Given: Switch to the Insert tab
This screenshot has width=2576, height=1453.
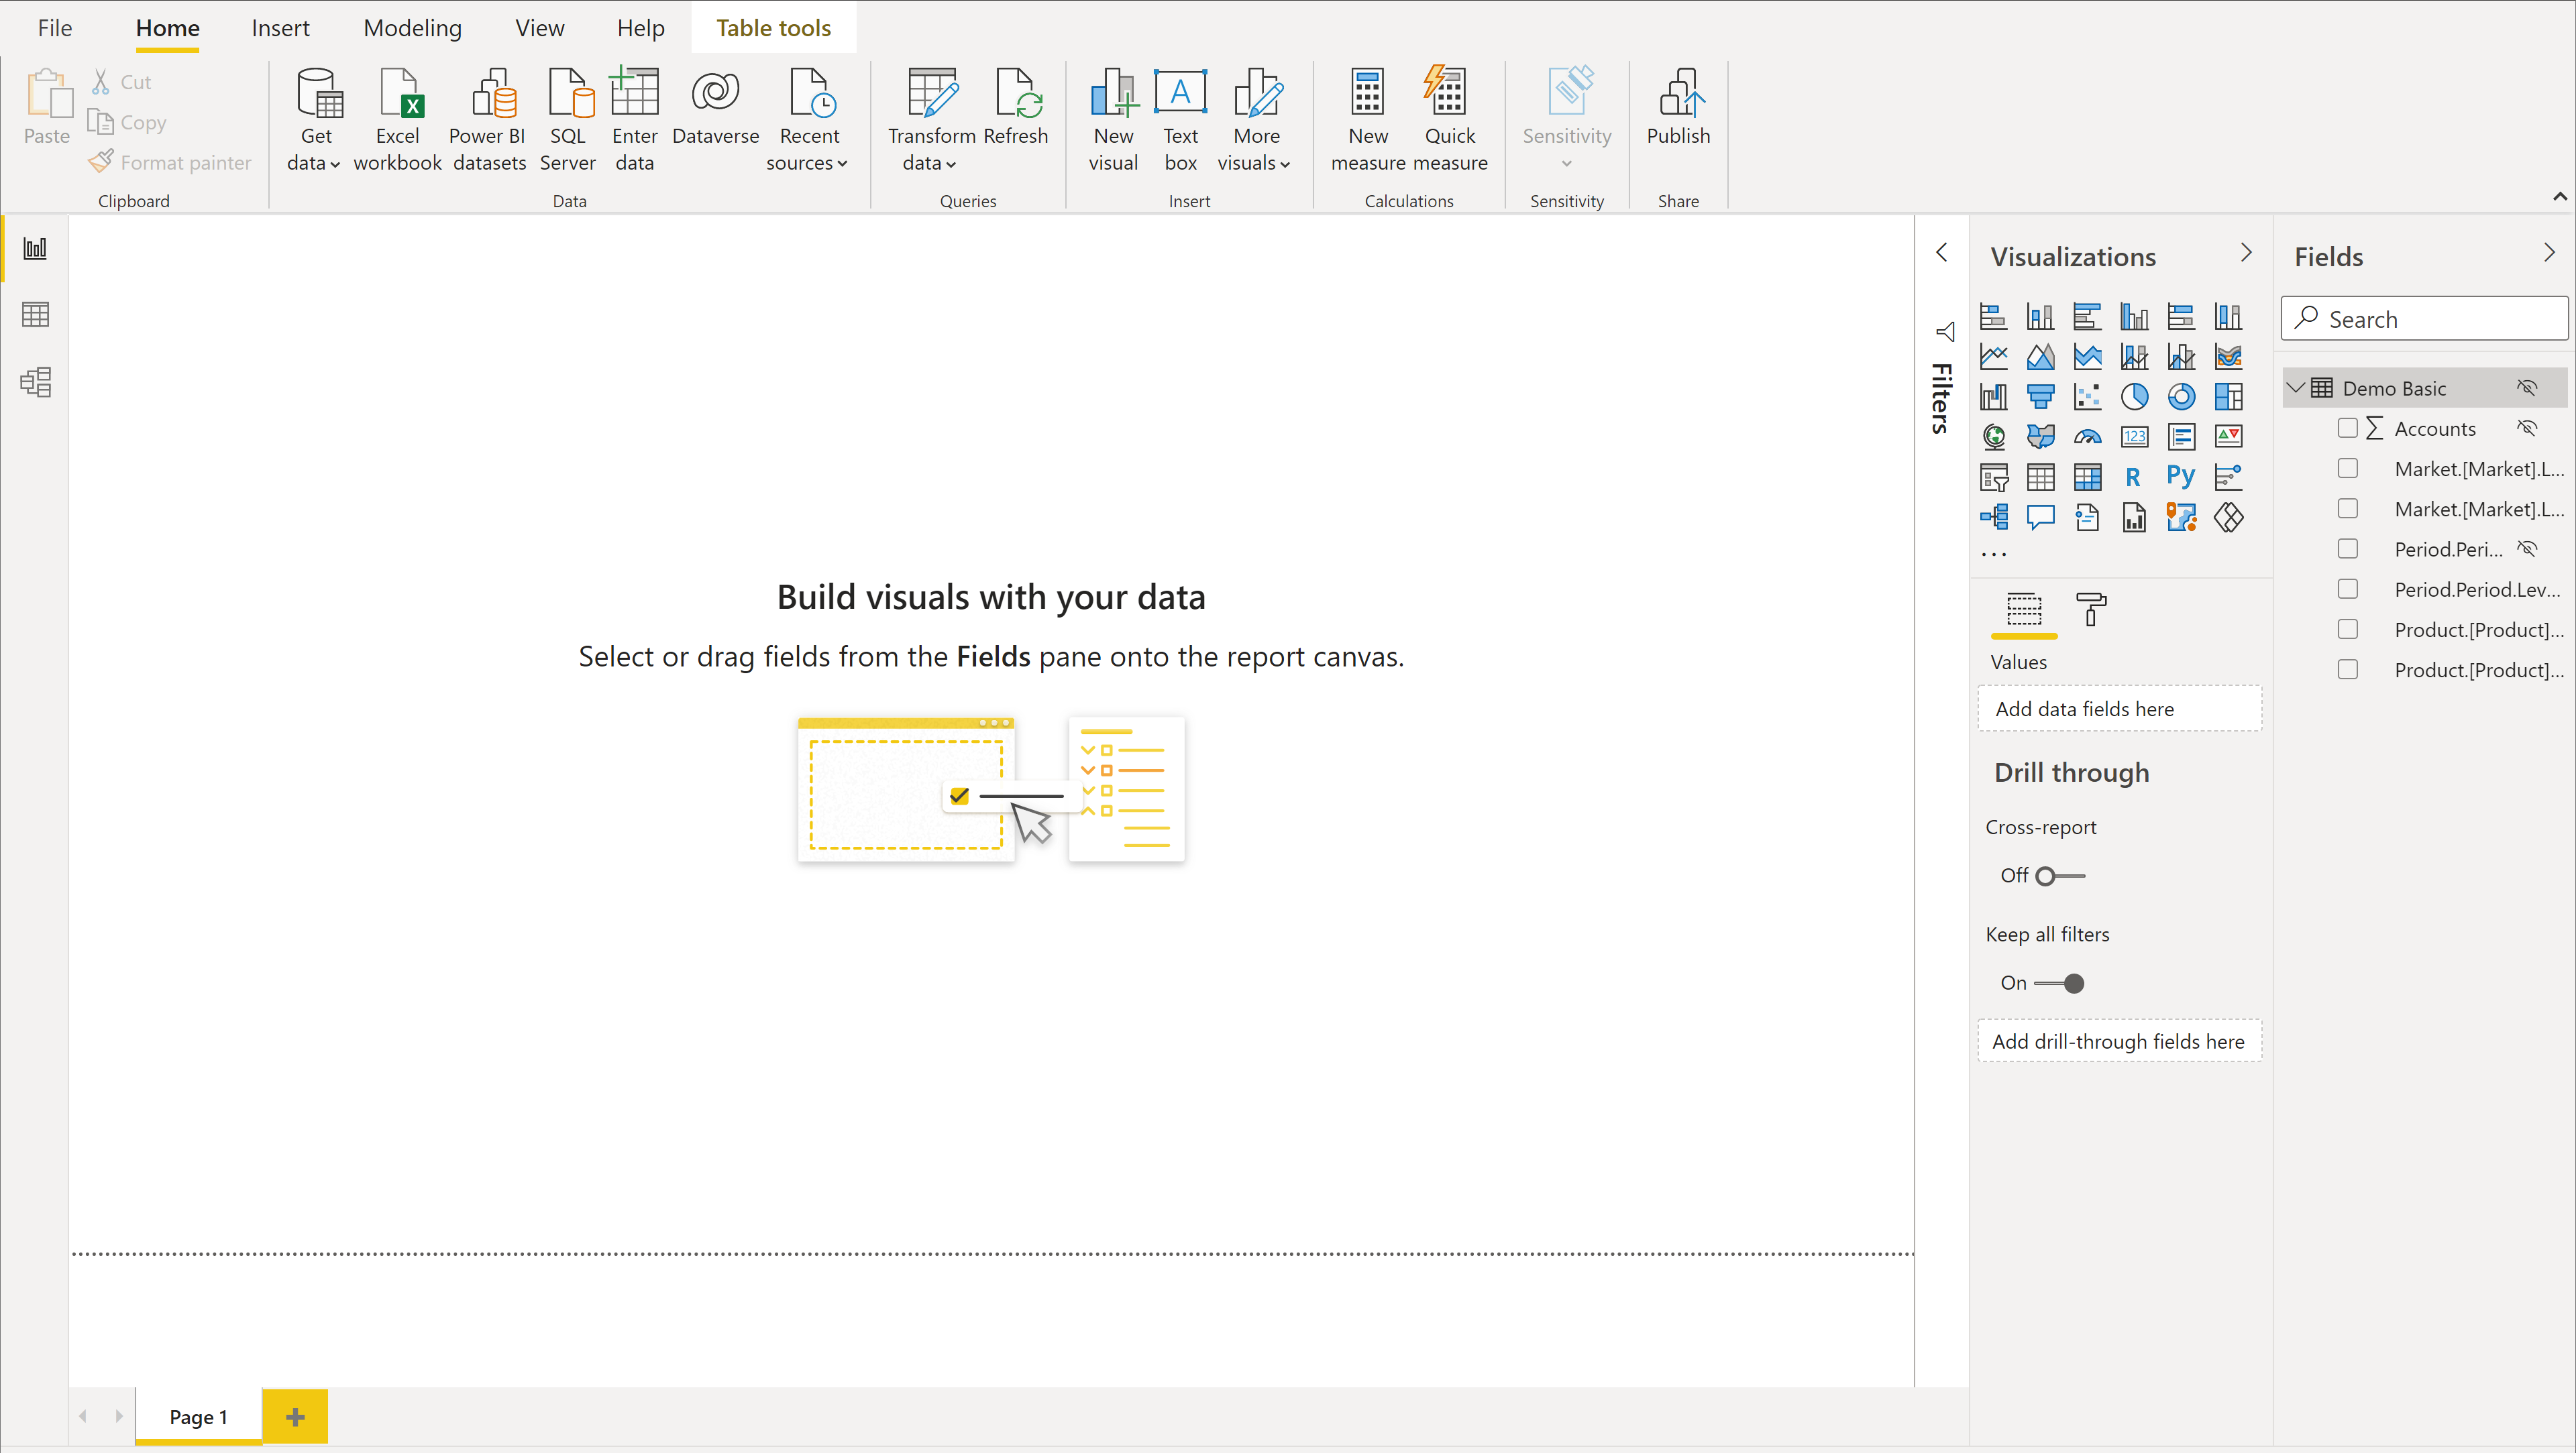Looking at the screenshot, I should [280, 28].
